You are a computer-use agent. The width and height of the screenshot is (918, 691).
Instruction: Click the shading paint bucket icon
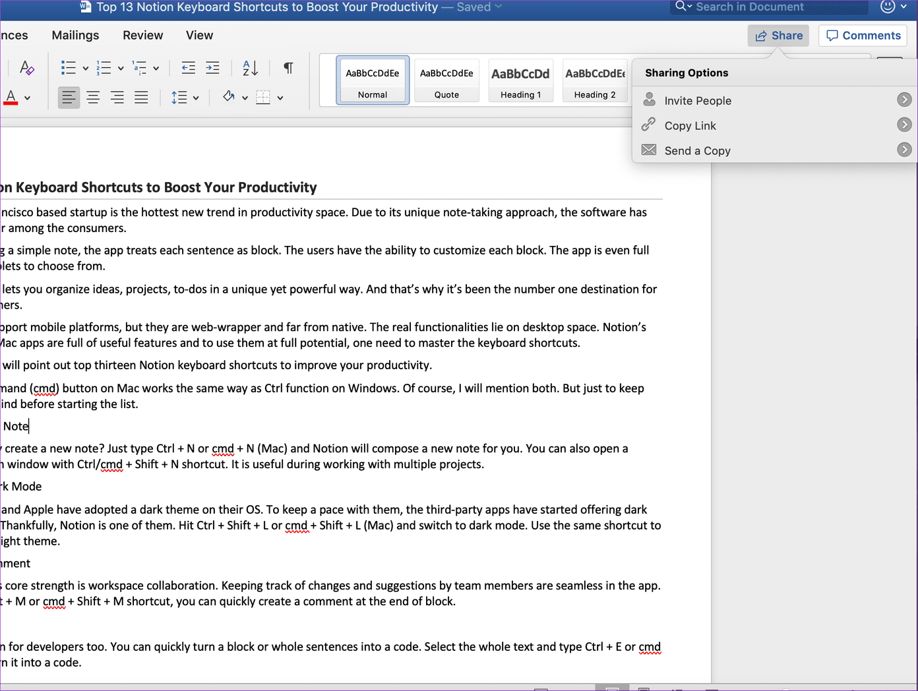[229, 97]
